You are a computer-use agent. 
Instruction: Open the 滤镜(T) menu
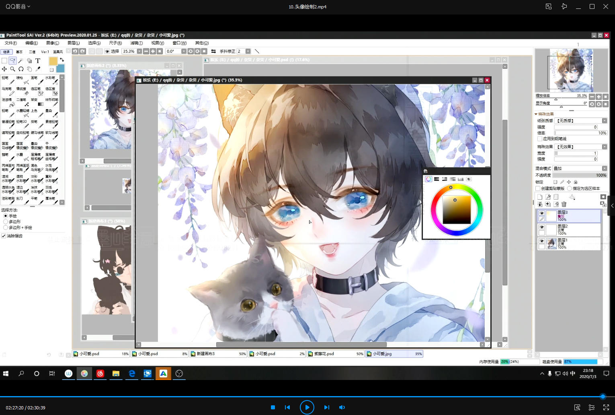click(136, 43)
